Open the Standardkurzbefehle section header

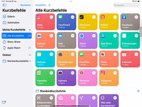[51, 91]
